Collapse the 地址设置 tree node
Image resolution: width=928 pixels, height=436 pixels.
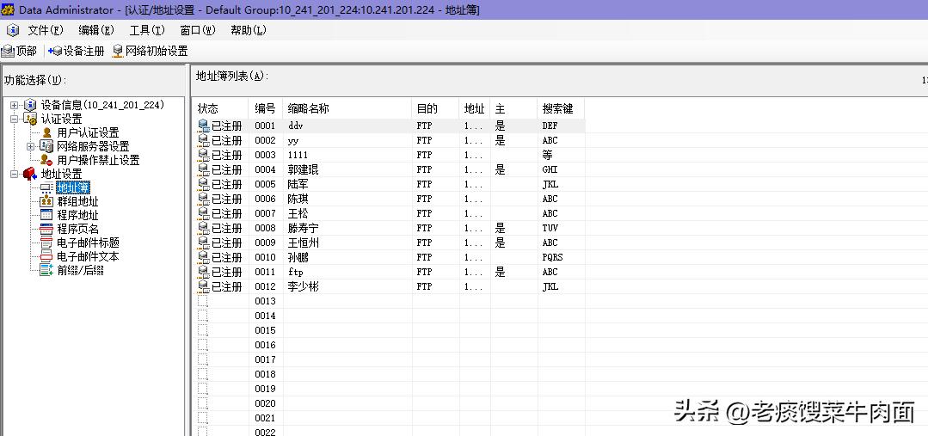14,174
